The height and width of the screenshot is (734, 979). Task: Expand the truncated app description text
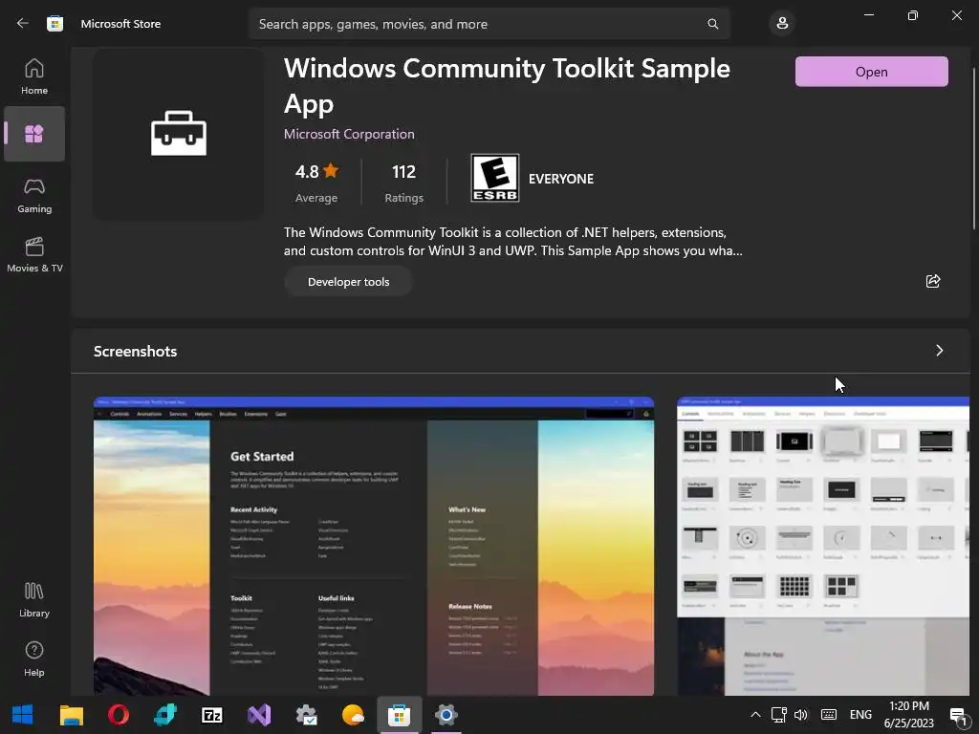[x=512, y=242]
